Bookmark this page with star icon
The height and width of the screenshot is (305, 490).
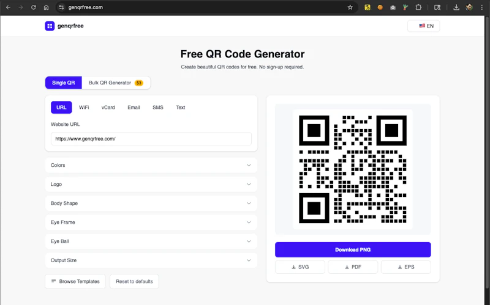pyautogui.click(x=350, y=7)
